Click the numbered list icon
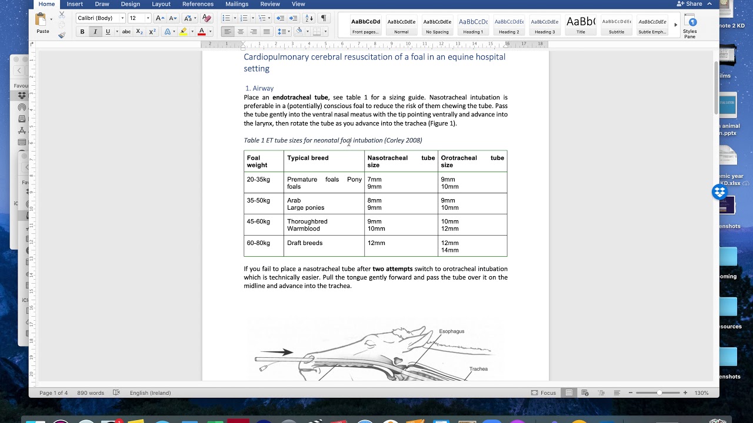Screen dimensions: 753x423 coord(244,18)
